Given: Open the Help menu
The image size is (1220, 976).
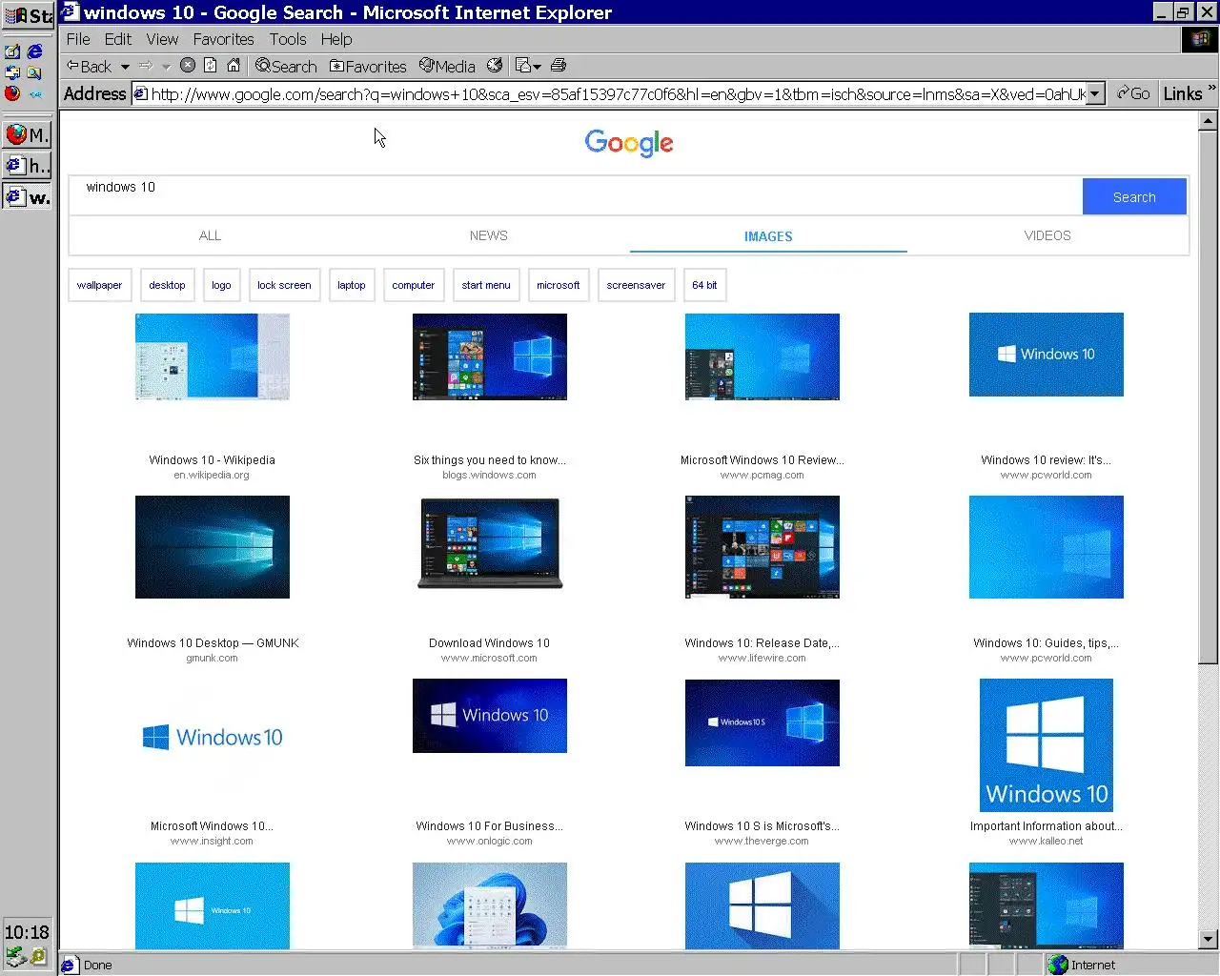Looking at the screenshot, I should (x=336, y=39).
